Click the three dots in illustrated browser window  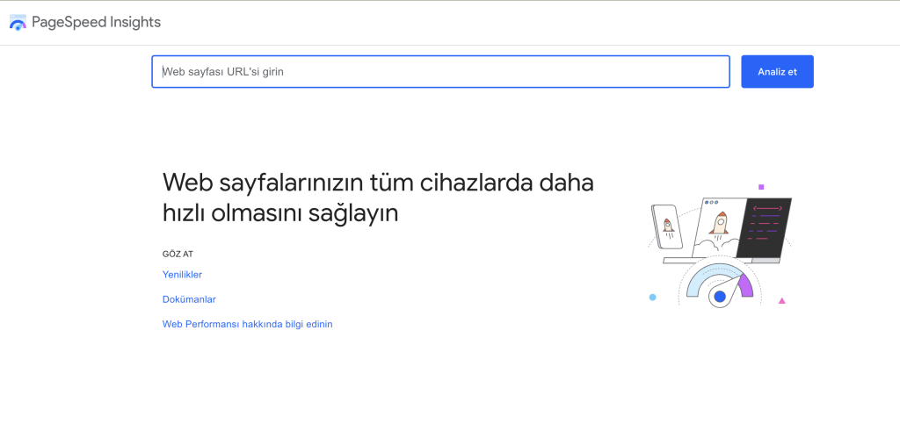[711, 203]
